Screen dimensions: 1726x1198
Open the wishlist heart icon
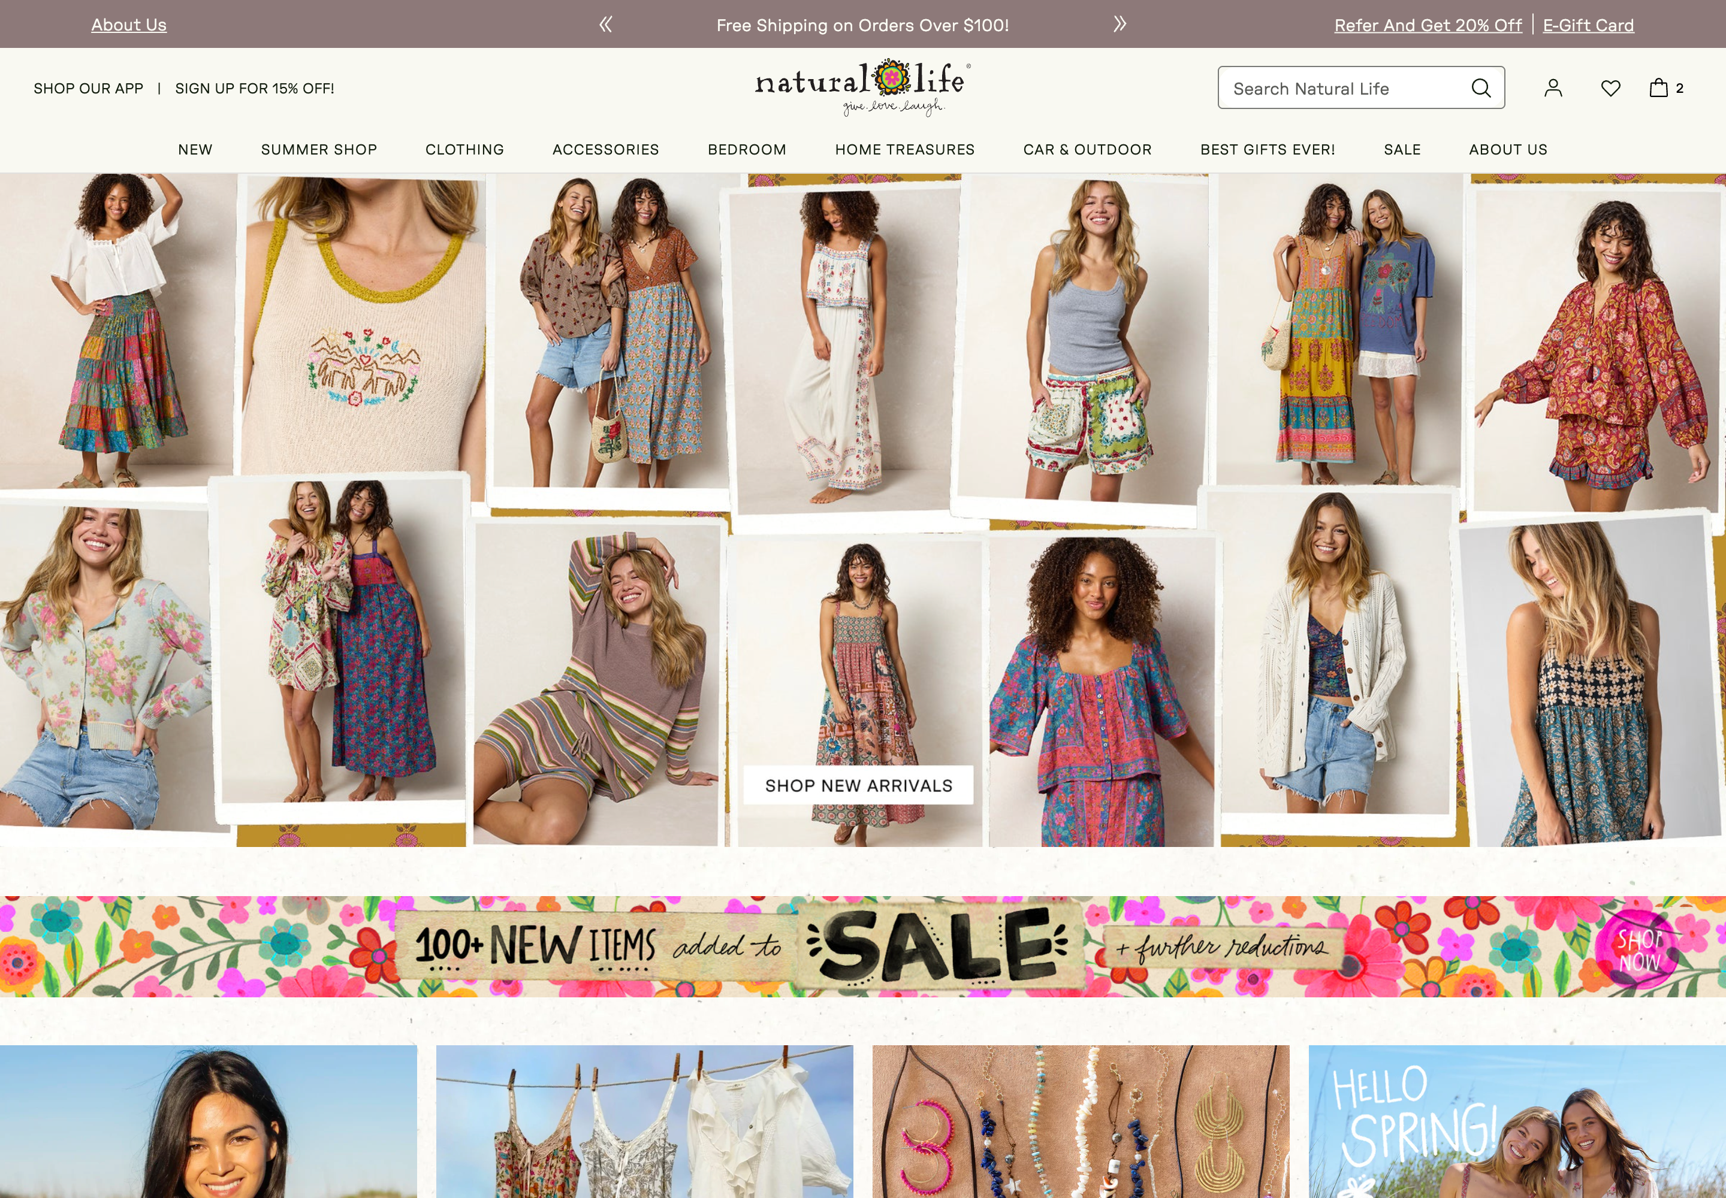coord(1610,89)
